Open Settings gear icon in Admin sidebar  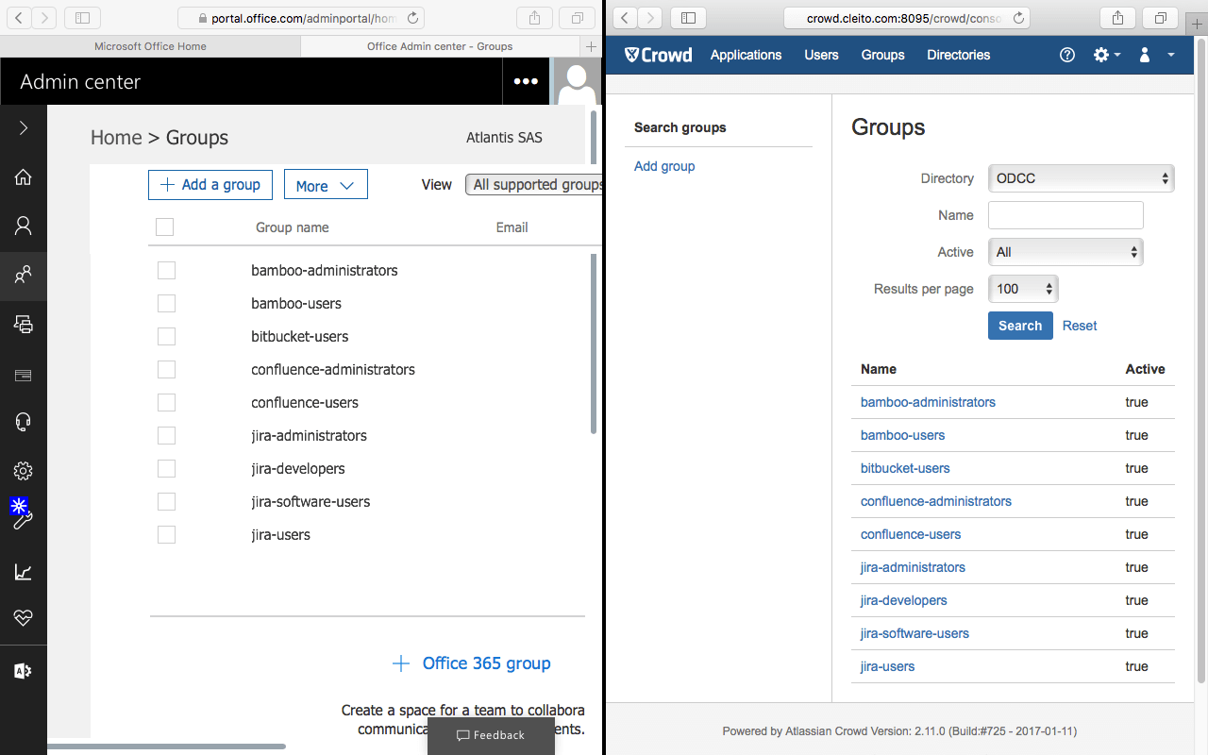tap(24, 471)
